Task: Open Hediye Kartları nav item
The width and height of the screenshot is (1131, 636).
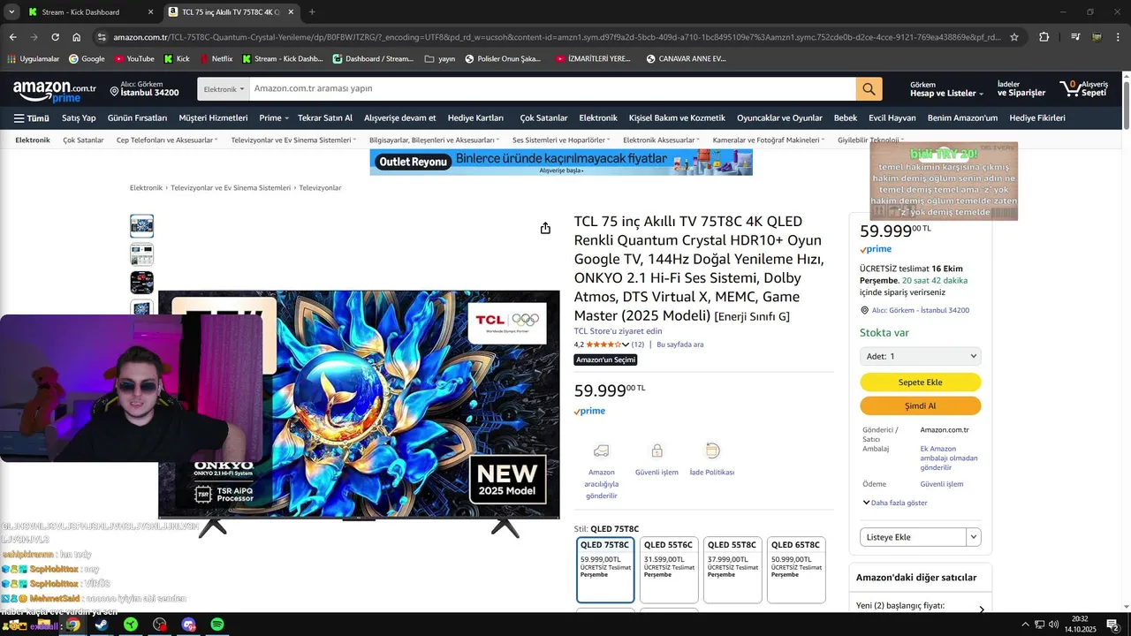Action: pyautogui.click(x=475, y=117)
